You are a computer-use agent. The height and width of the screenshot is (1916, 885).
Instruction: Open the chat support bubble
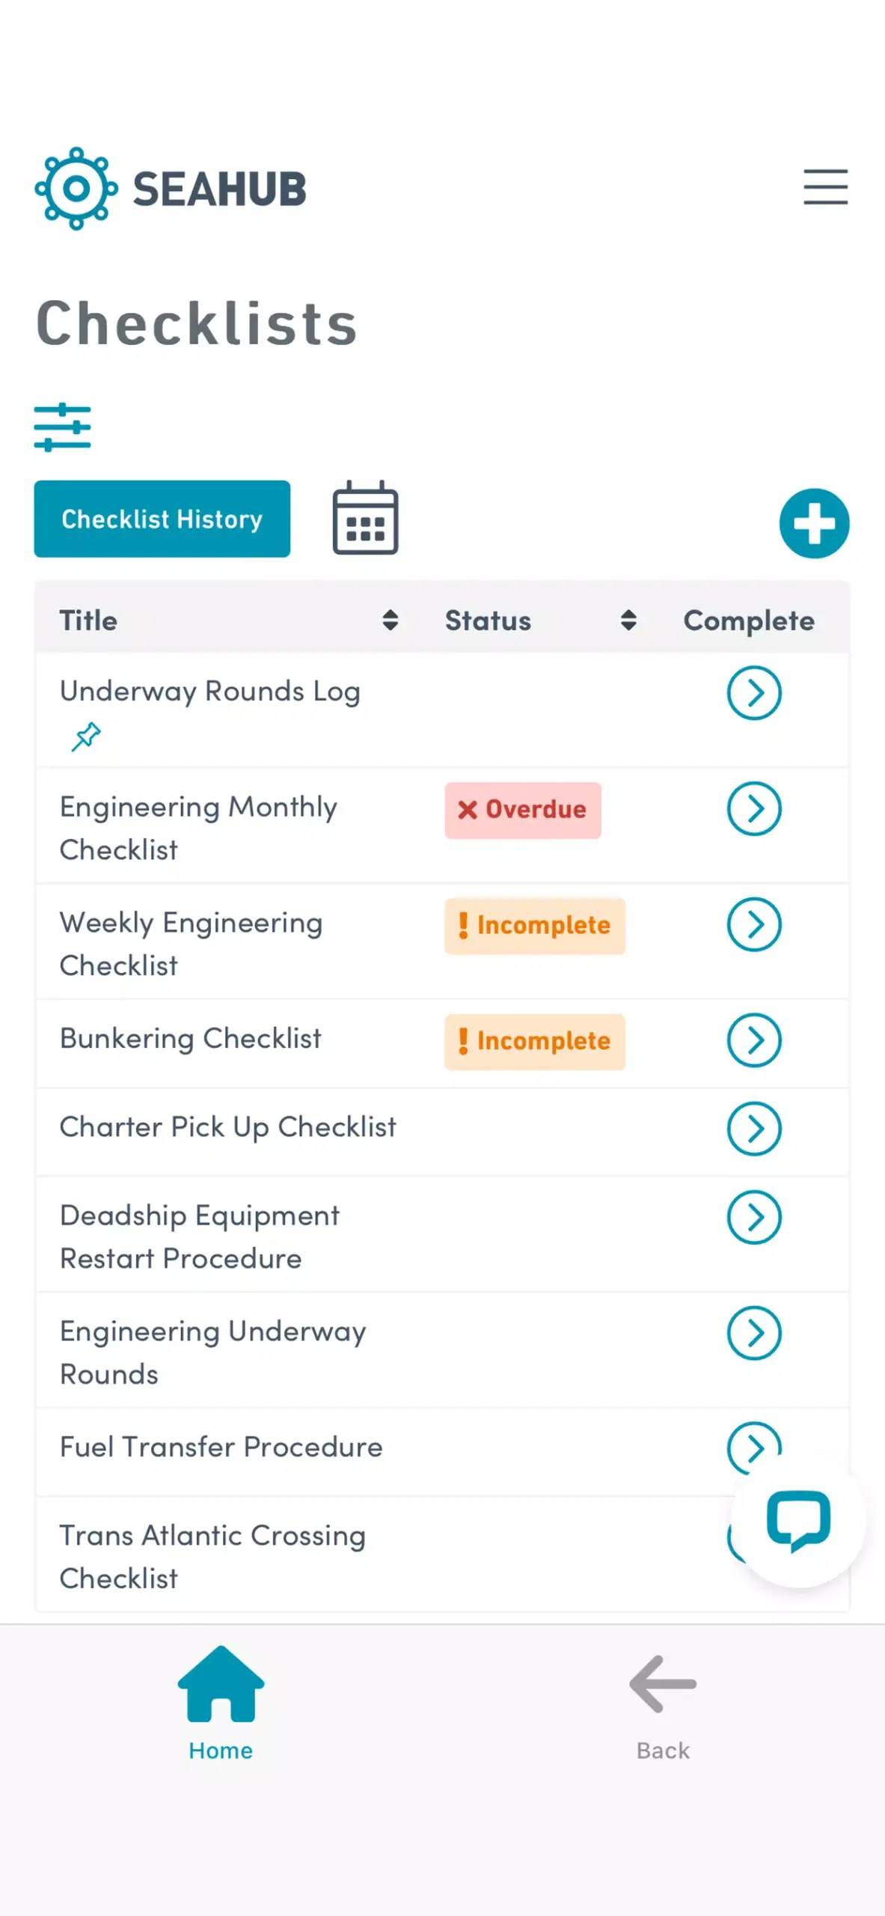click(x=798, y=1521)
